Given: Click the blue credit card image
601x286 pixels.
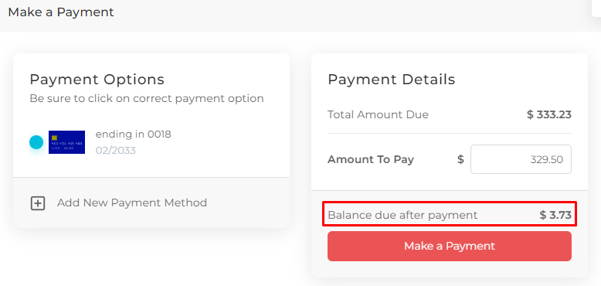Looking at the screenshot, I should [66, 142].
